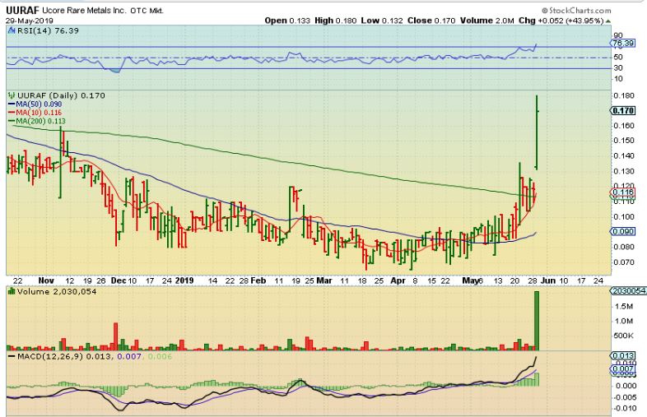Click the RSI(14) indicator legend marker
647x417 pixels.
coord(11,29)
